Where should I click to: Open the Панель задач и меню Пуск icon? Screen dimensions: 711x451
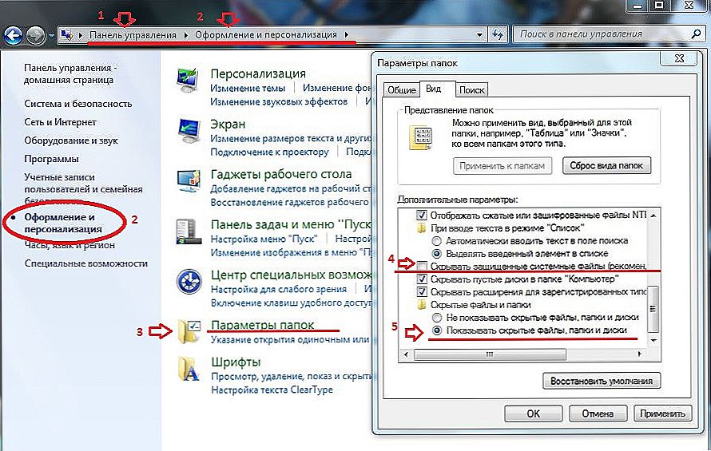[x=189, y=231]
